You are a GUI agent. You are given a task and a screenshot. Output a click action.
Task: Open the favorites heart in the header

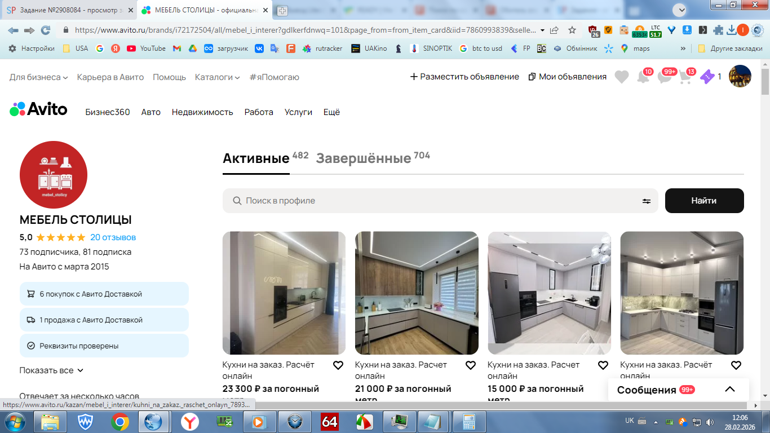click(622, 77)
